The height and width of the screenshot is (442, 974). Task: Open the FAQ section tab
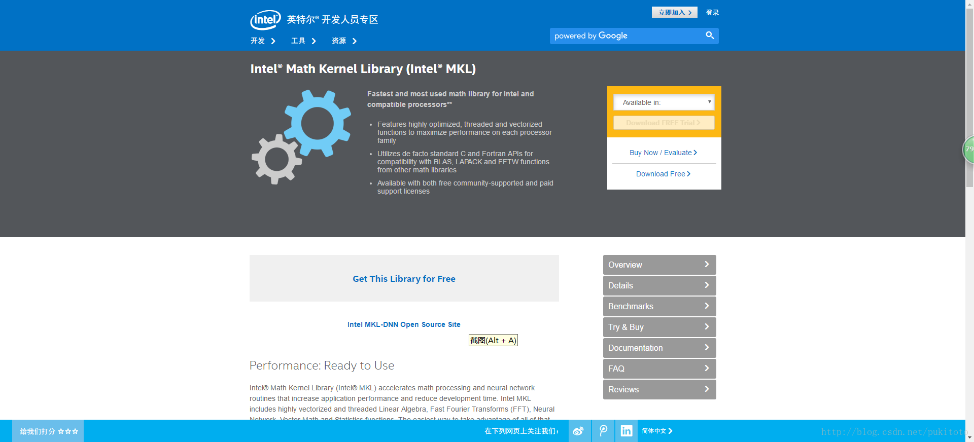659,369
